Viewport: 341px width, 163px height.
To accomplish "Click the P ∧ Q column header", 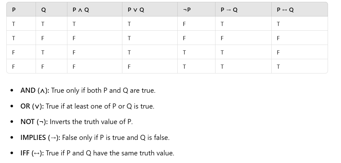I will tap(81, 10).
